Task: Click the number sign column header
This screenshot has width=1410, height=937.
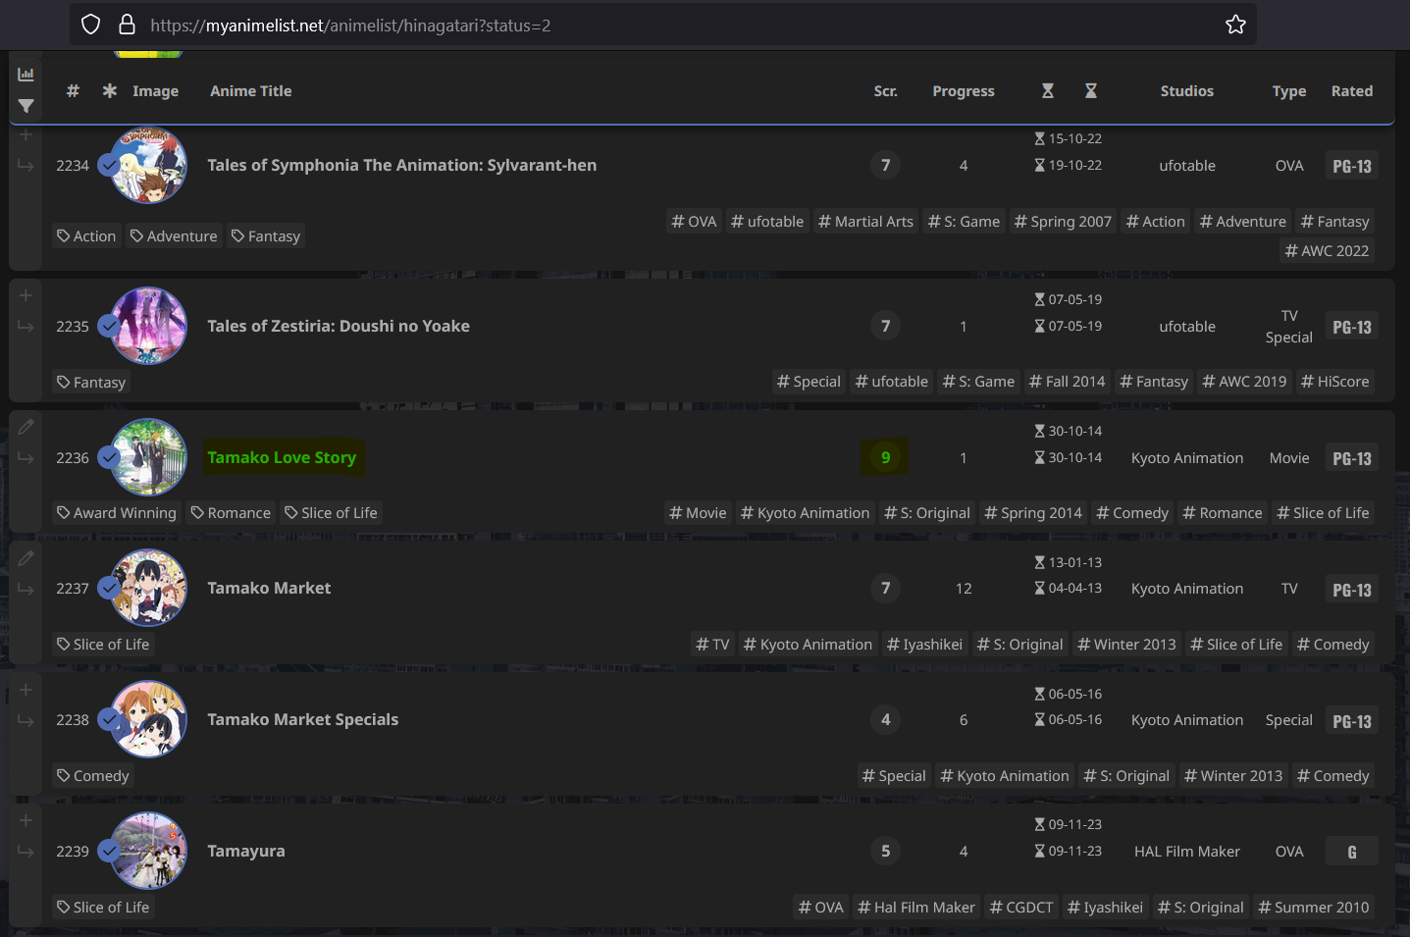Action: (x=73, y=90)
